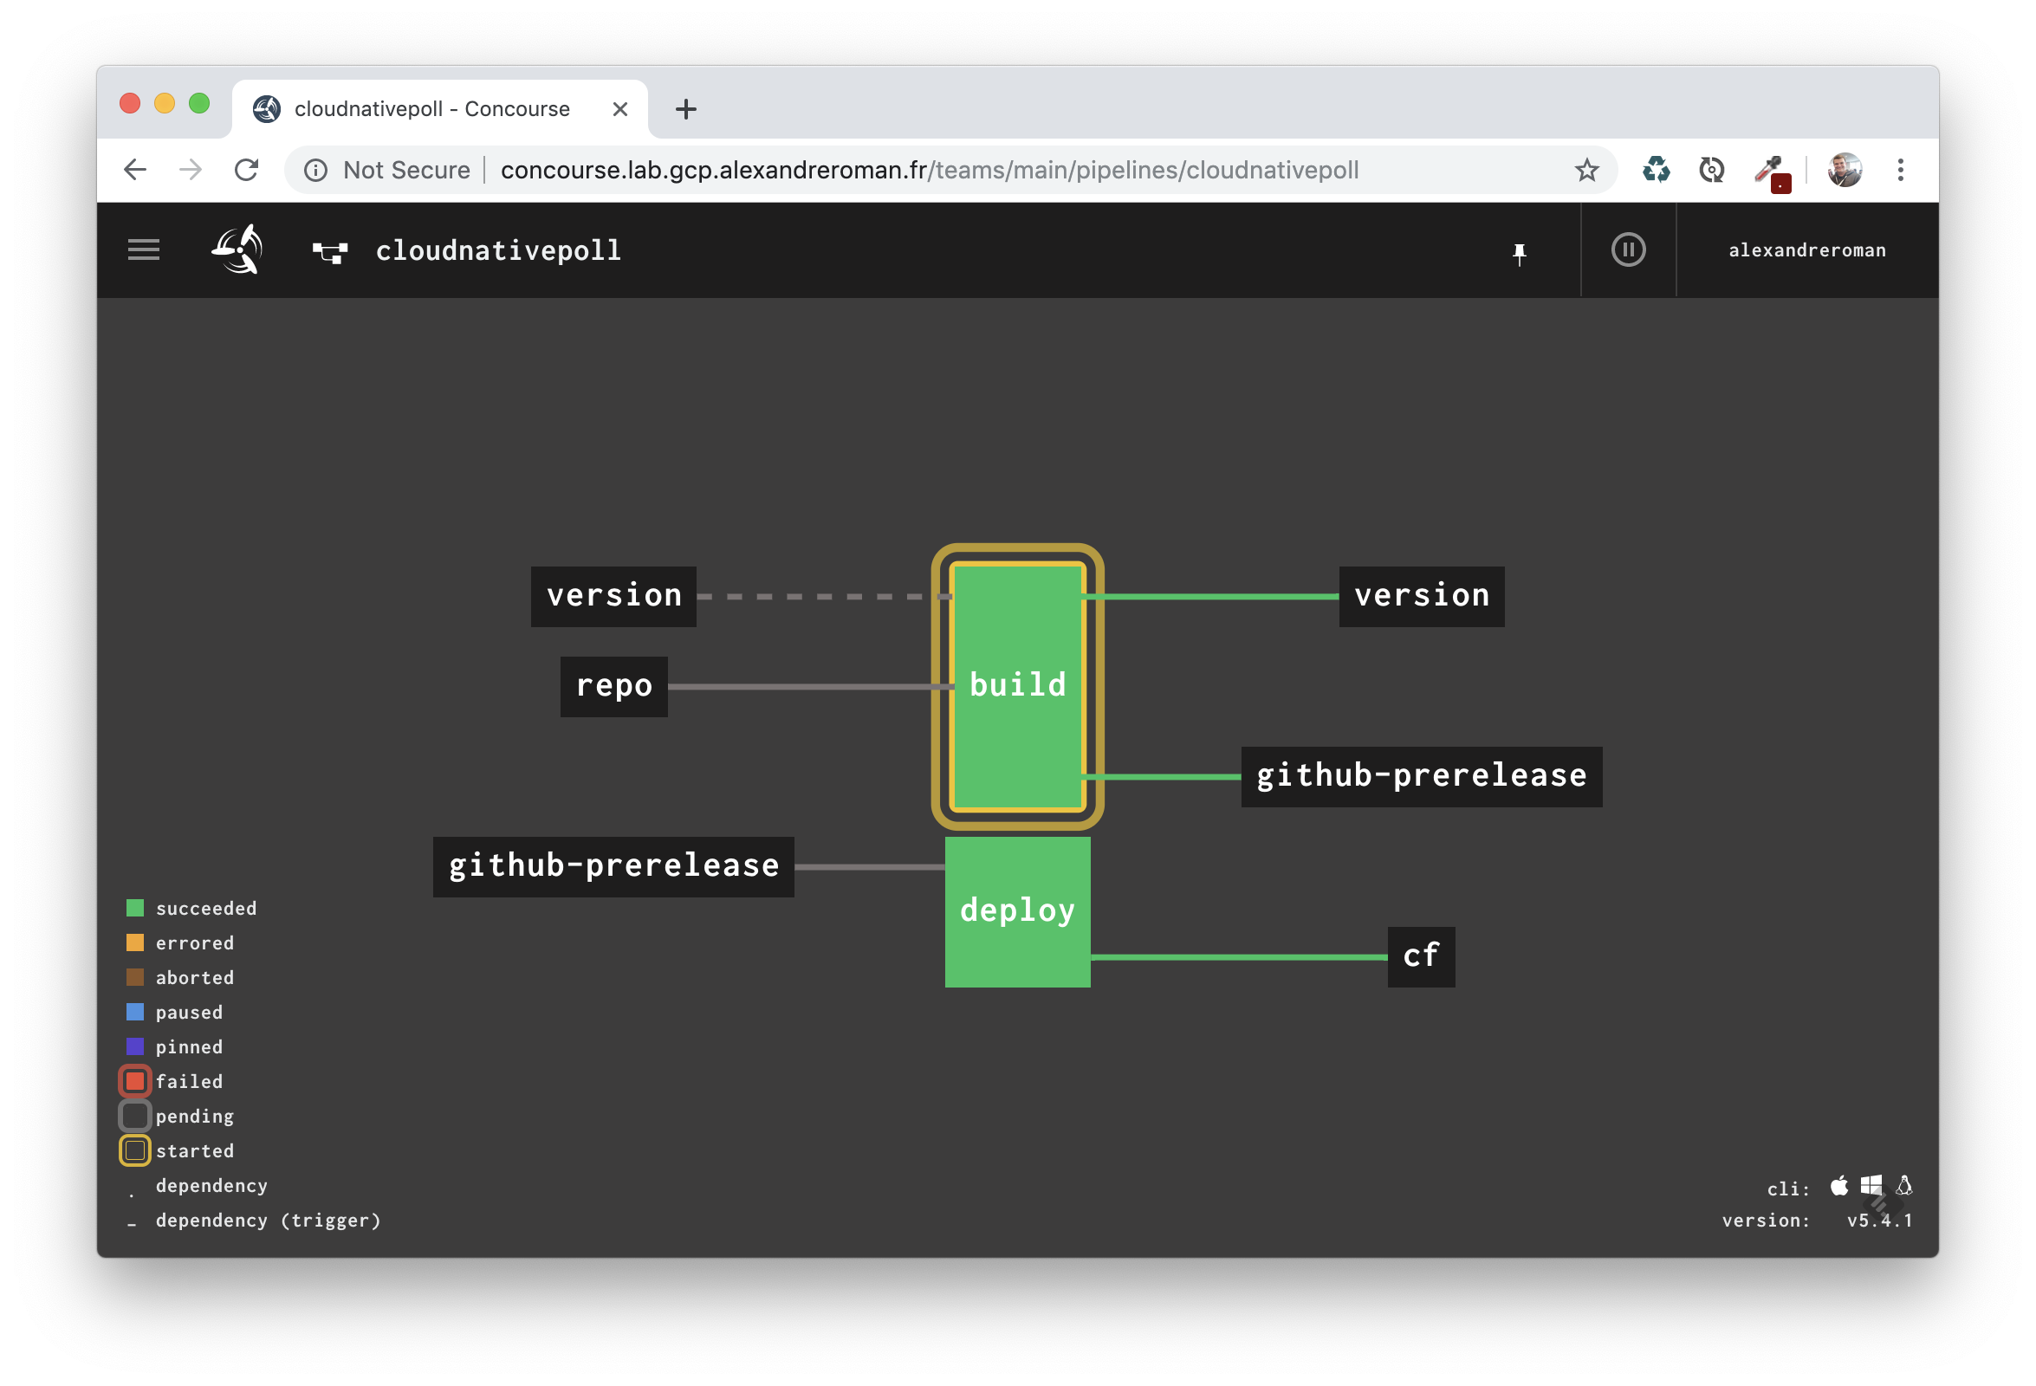Download the Windows CLI icon
Viewport: 2036px width, 1386px height.
[x=1871, y=1186]
